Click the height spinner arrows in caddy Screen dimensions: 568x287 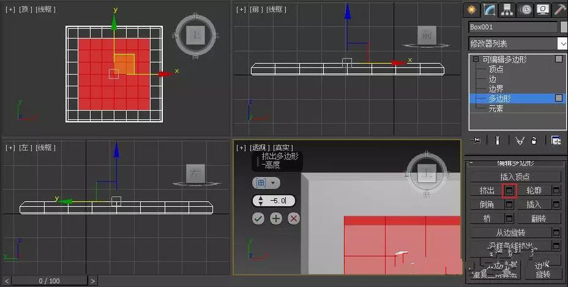coord(261,201)
